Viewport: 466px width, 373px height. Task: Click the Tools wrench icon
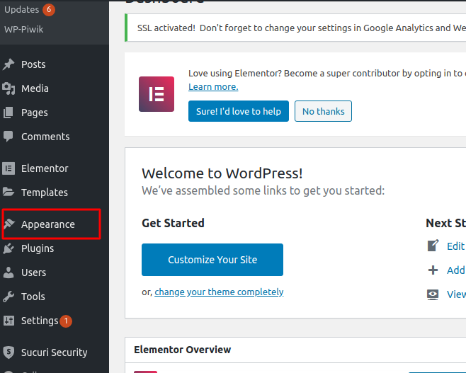(8, 297)
